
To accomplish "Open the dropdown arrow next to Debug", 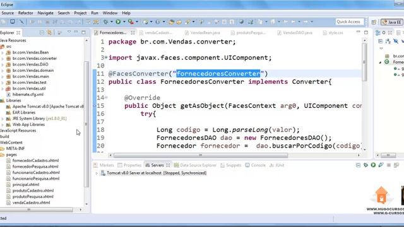I will pyautogui.click(x=111, y=22).
